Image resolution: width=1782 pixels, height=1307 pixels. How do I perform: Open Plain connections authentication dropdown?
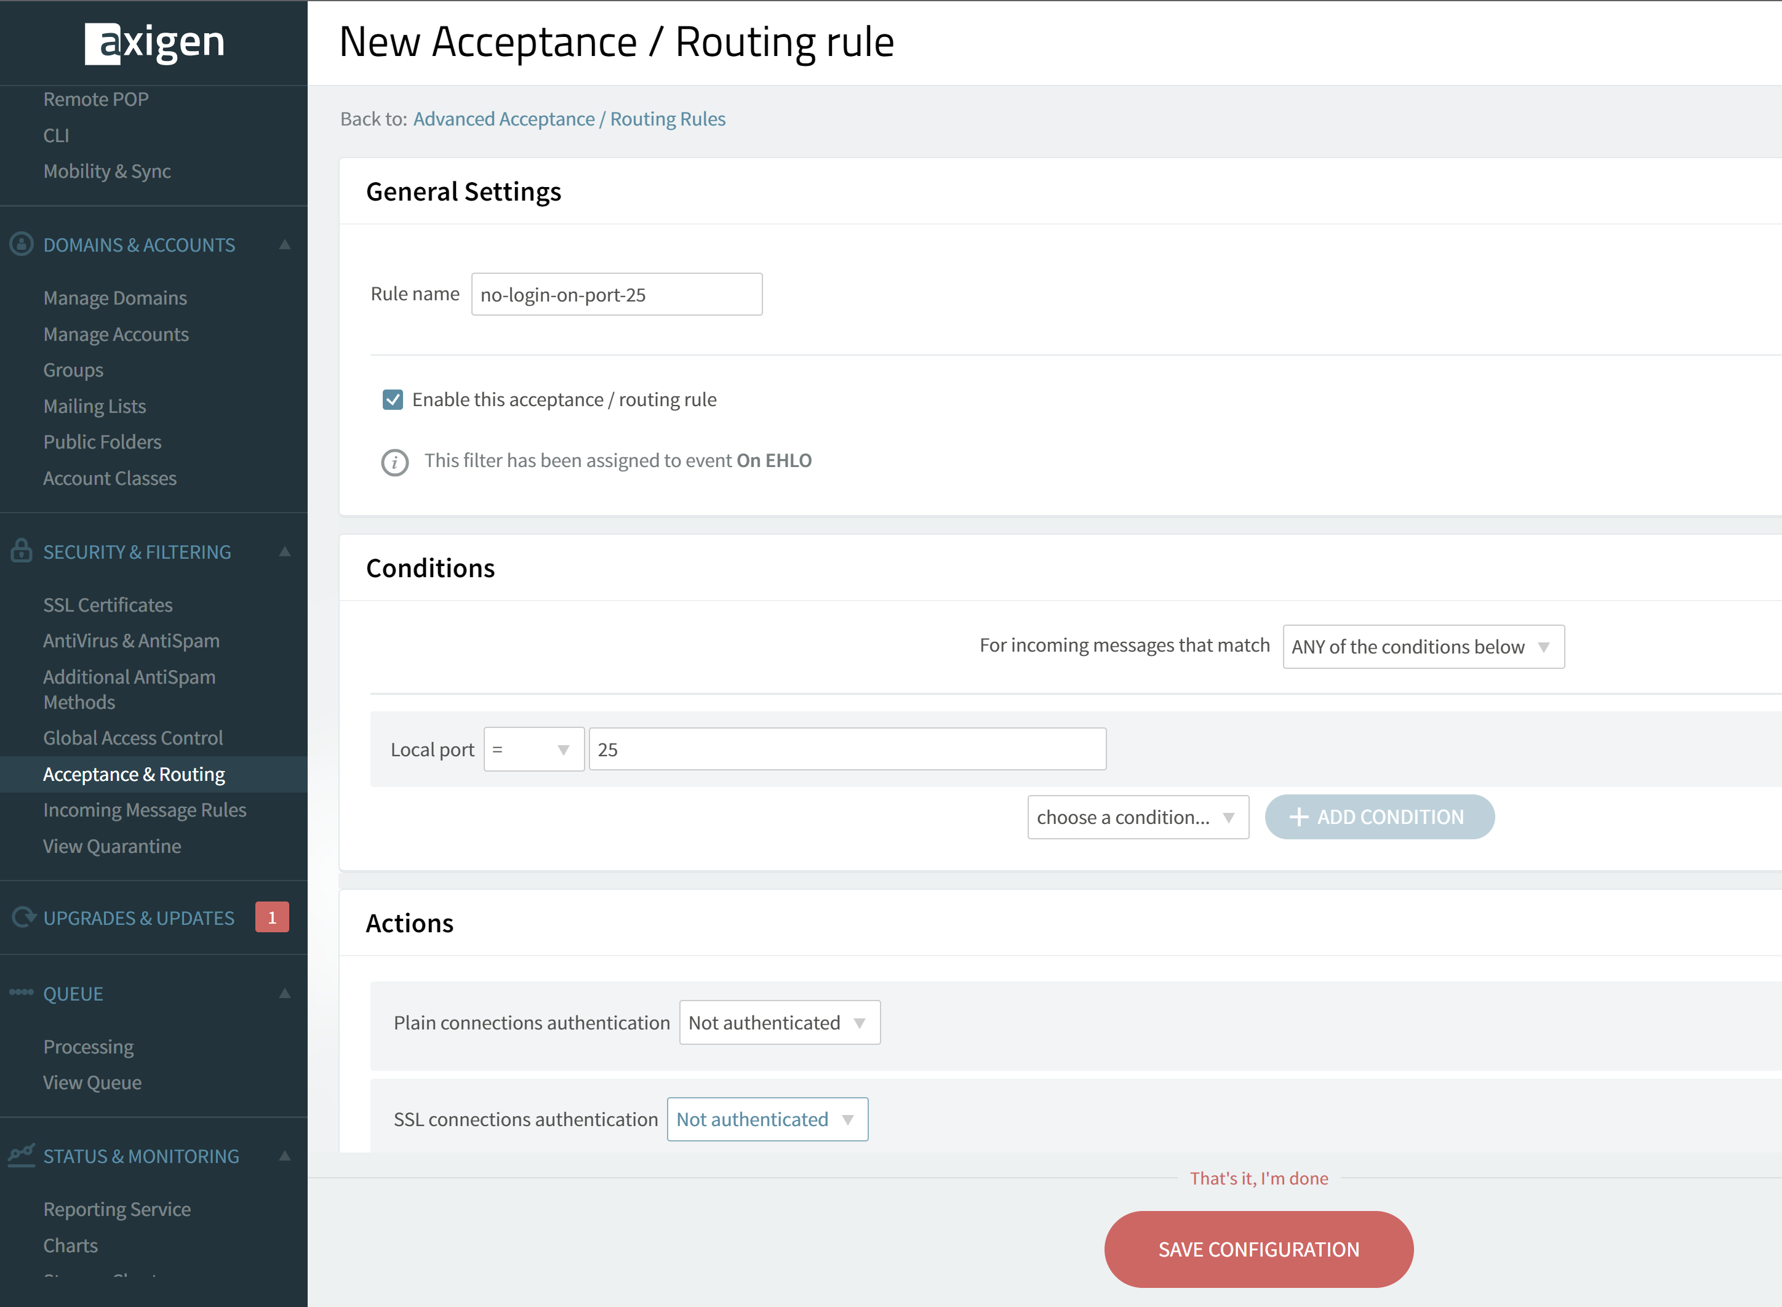click(779, 1022)
